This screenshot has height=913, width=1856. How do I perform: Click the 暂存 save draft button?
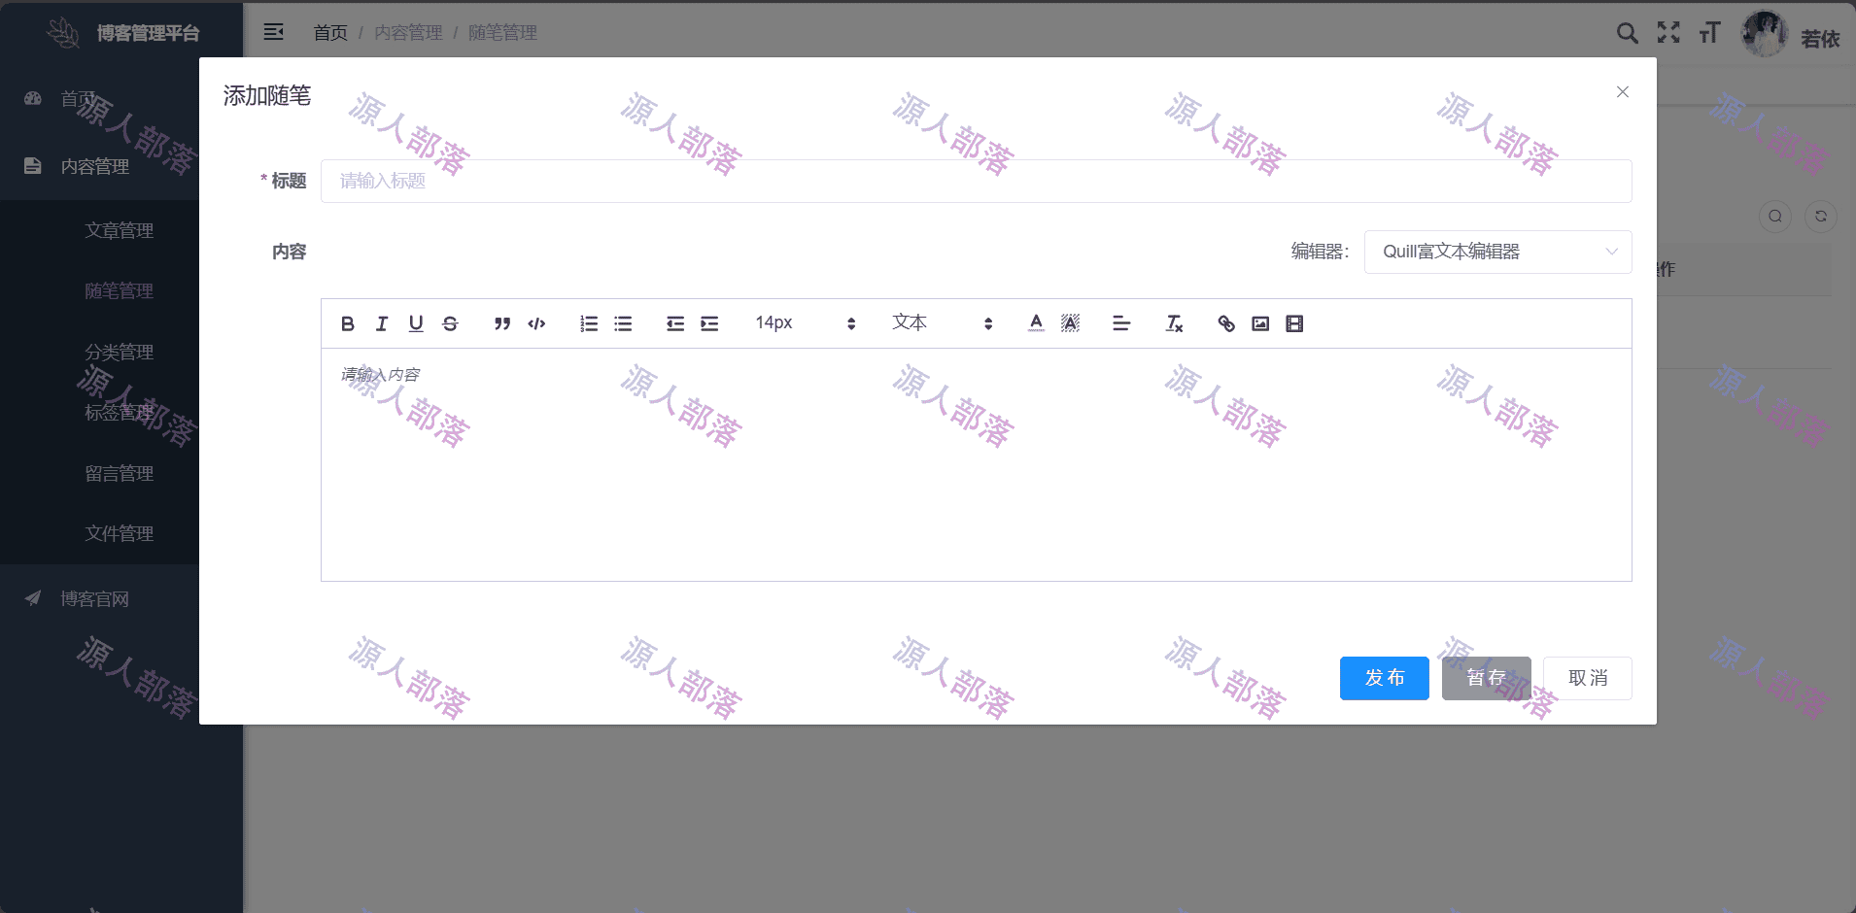[x=1486, y=678]
